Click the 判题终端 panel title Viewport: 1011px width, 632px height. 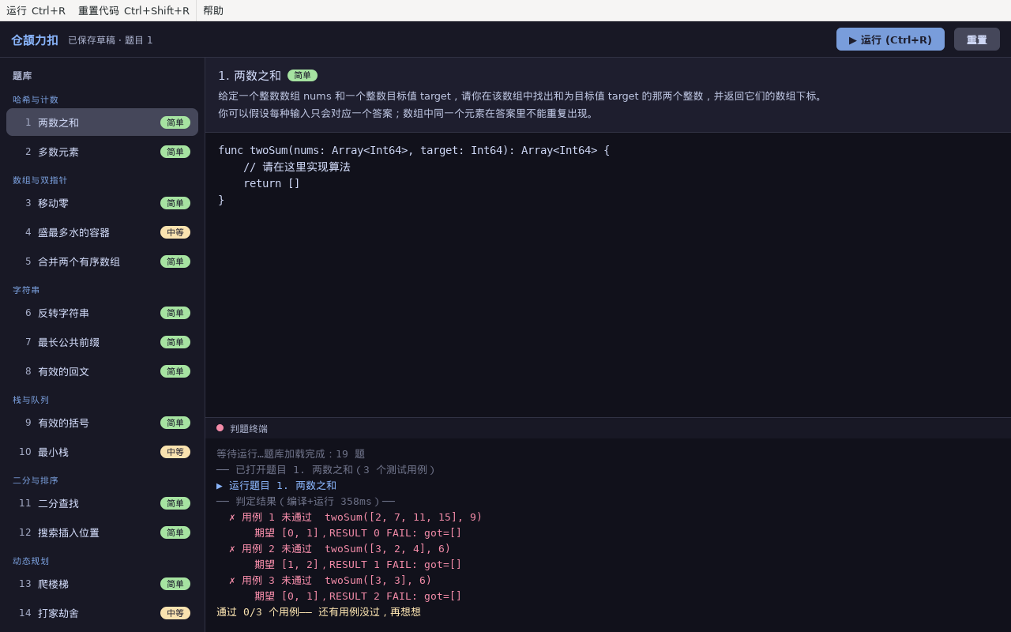[249, 429]
